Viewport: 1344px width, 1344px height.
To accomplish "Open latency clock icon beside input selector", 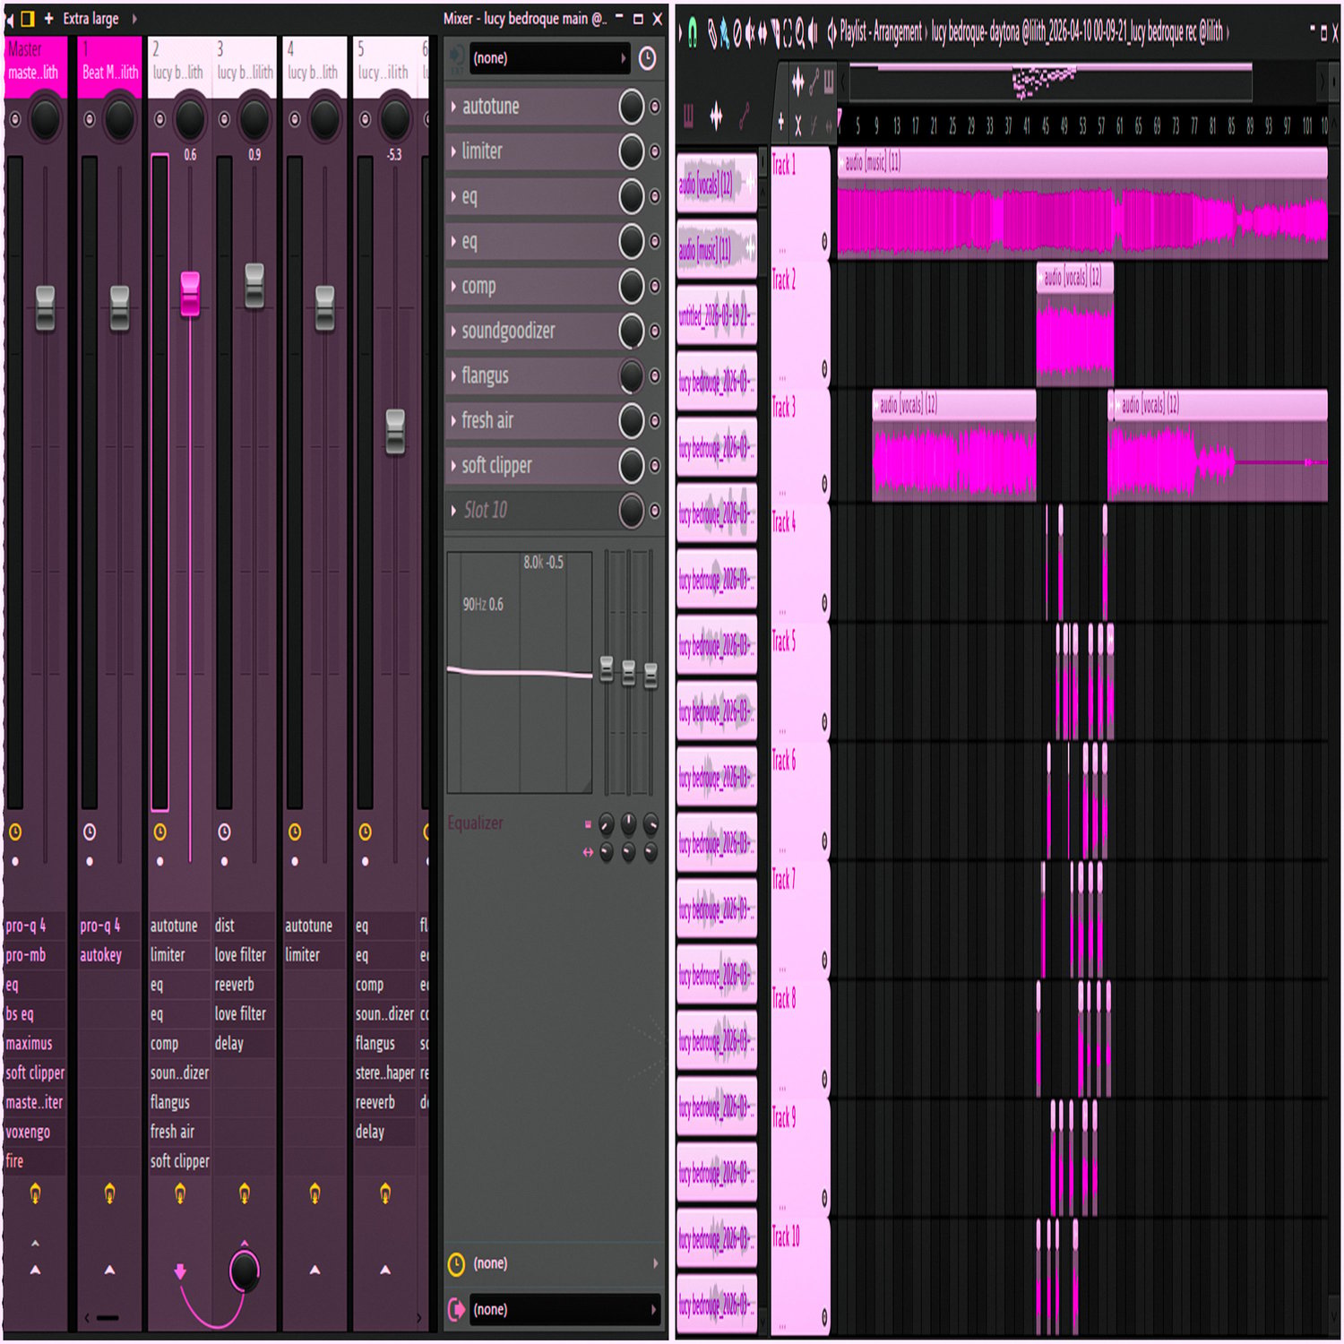I will (x=647, y=59).
